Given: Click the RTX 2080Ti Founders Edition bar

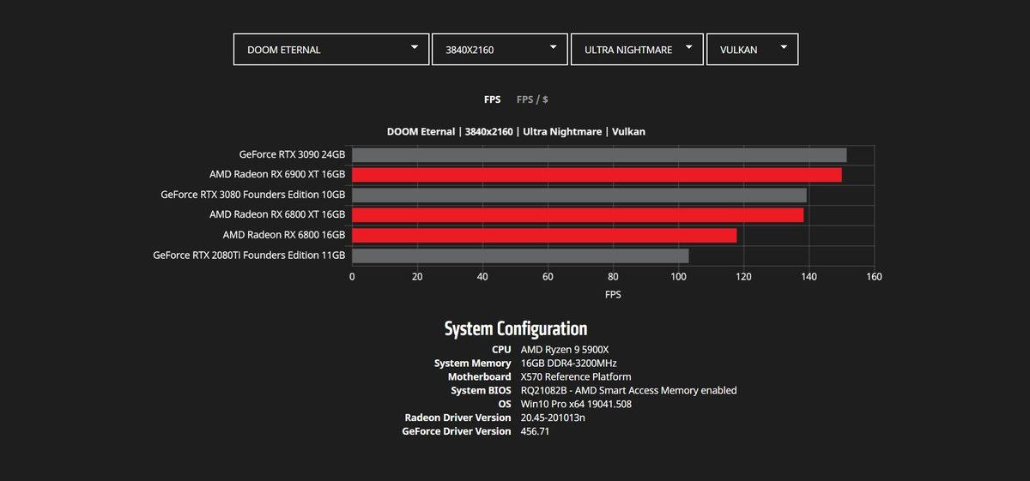Looking at the screenshot, I should click(x=520, y=256).
